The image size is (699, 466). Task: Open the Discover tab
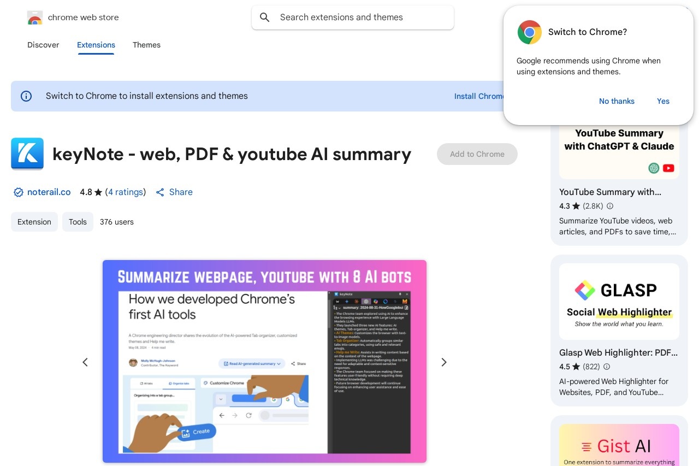click(43, 45)
